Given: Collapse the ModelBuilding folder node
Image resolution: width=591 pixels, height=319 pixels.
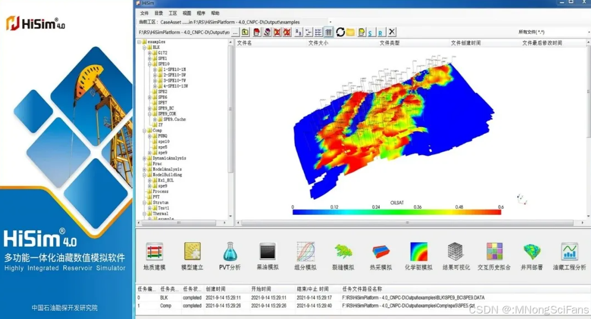Looking at the screenshot, I should tap(144, 175).
